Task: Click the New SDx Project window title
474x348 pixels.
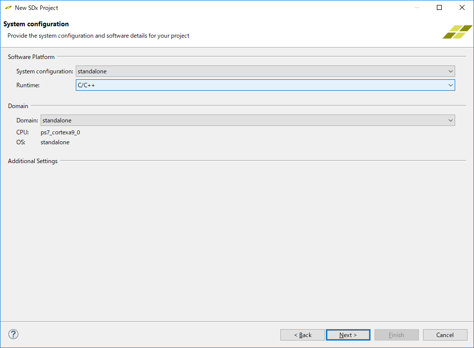Action: [x=36, y=8]
